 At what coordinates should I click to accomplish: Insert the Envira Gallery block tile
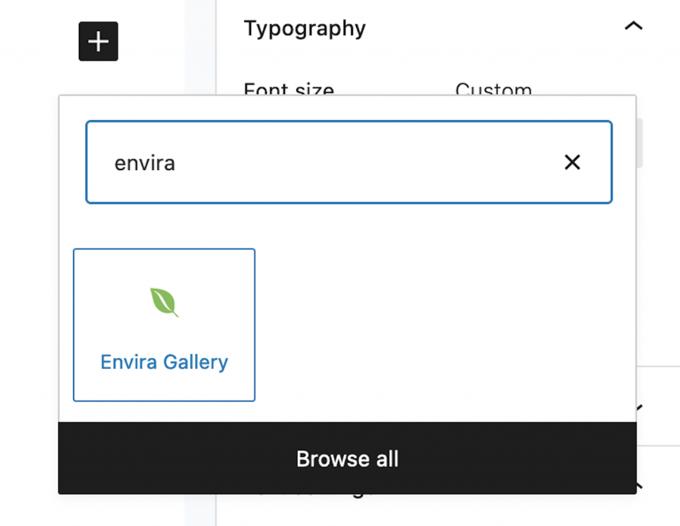pyautogui.click(x=164, y=325)
